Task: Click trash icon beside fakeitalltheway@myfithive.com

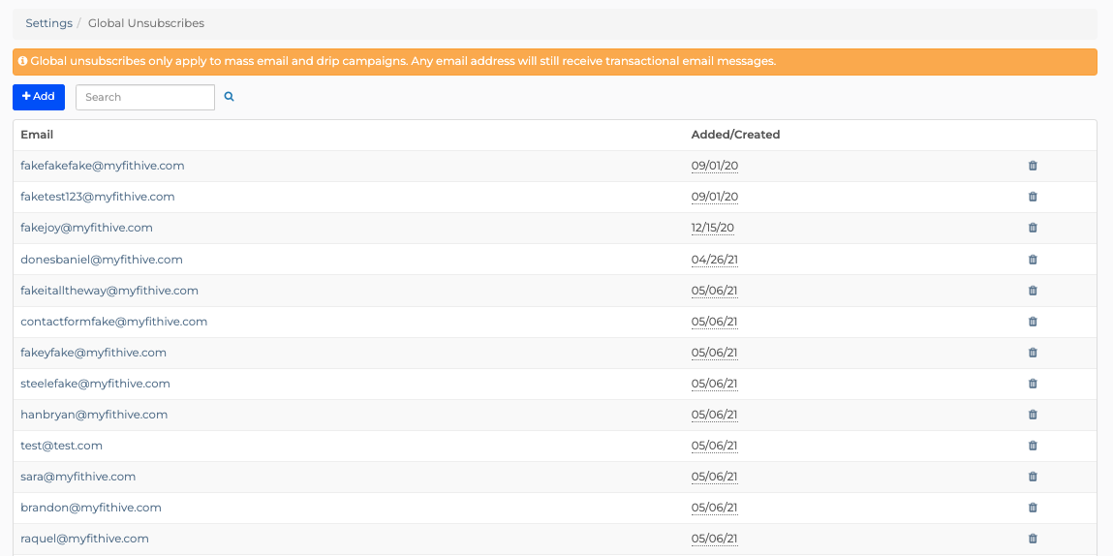Action: pyautogui.click(x=1033, y=291)
